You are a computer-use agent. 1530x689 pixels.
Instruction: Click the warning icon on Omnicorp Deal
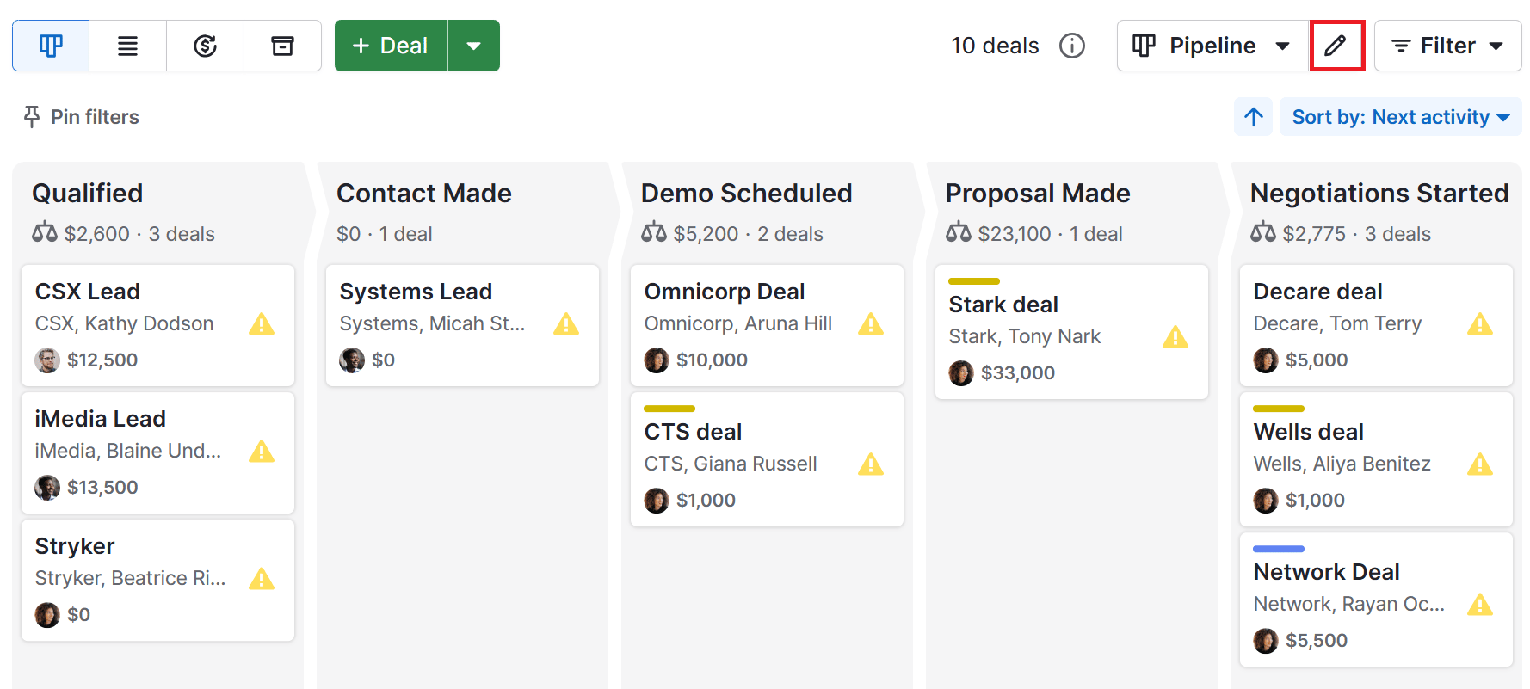tap(871, 325)
